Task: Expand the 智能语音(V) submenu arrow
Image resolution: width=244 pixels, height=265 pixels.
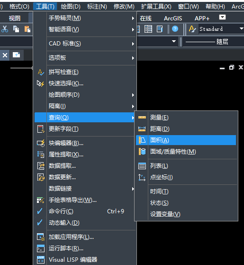Action: [133, 29]
